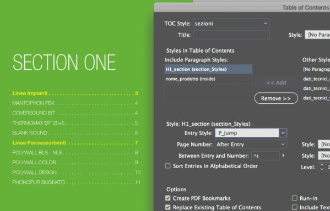Screen dimensions: 330x211
Task: Click the dimmed << Add button
Action: pyautogui.click(x=276, y=83)
